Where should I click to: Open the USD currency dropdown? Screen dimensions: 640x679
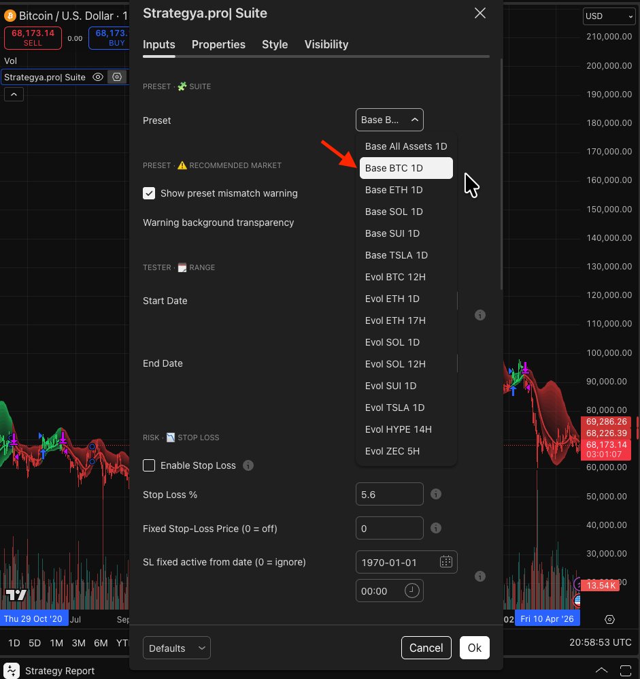609,16
